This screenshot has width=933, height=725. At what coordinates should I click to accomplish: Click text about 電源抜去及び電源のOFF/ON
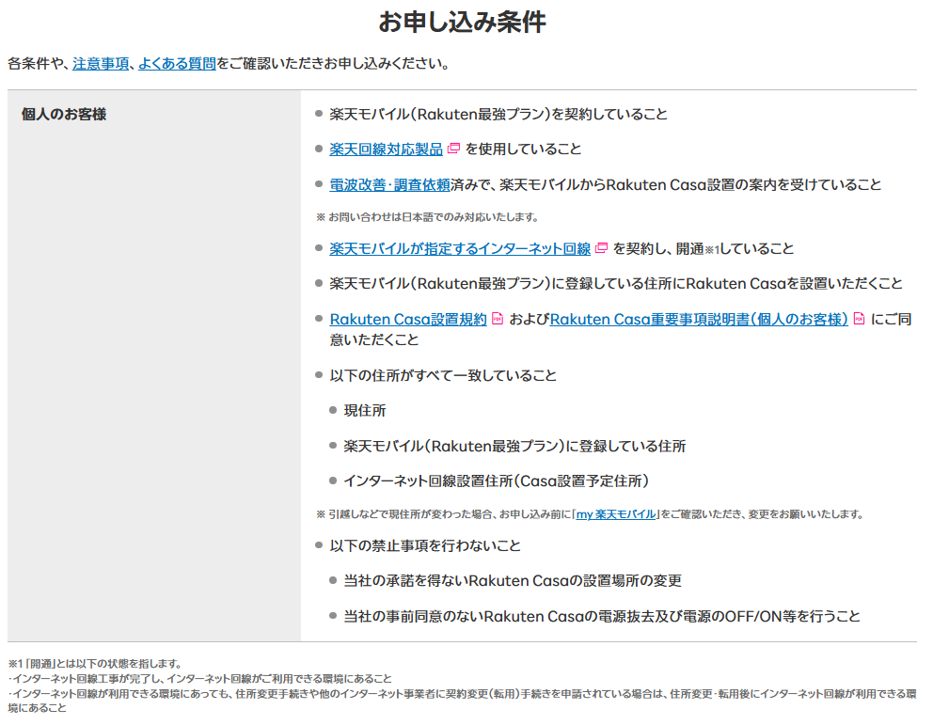tap(602, 617)
